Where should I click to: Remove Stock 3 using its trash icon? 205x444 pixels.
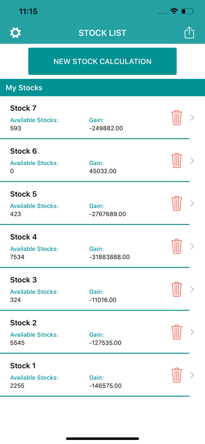177,289
